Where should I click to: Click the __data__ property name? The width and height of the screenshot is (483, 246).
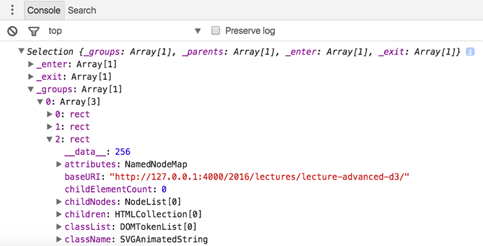85,152
